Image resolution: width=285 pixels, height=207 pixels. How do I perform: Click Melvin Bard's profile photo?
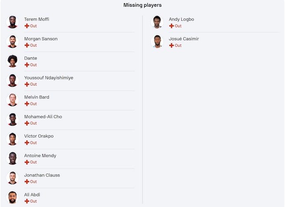click(13, 100)
